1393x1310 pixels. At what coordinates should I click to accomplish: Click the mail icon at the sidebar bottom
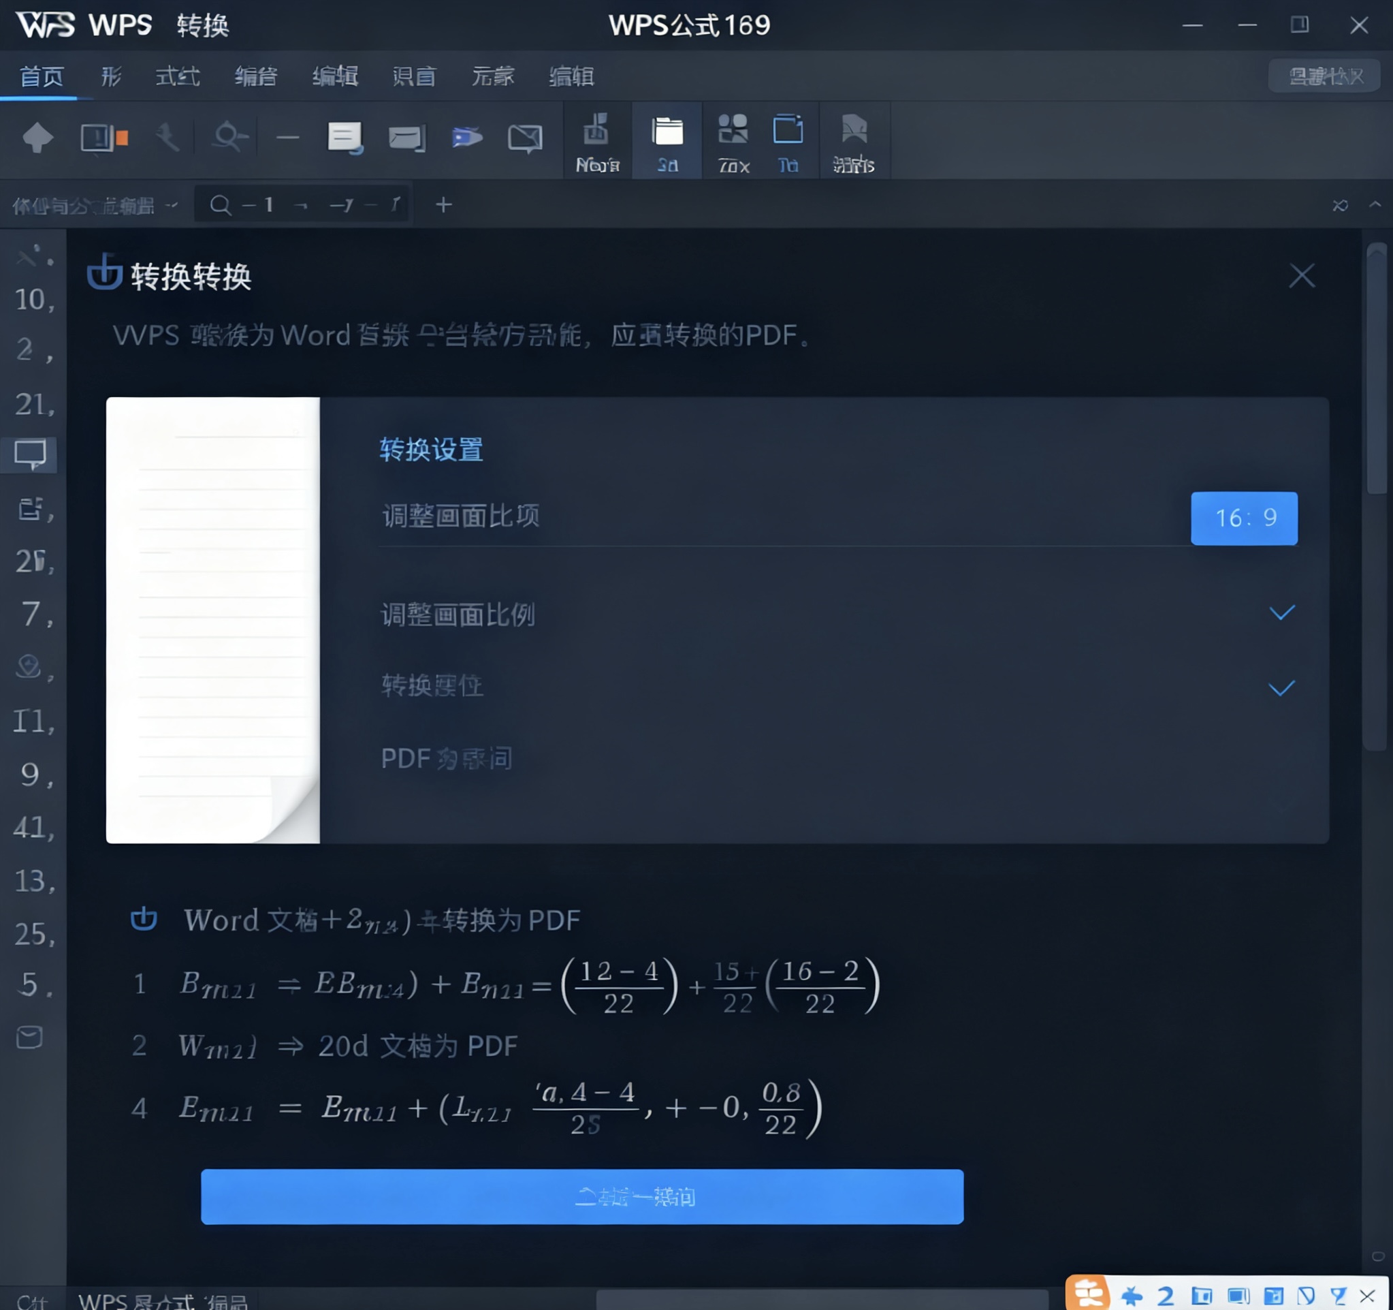pyautogui.click(x=29, y=1038)
